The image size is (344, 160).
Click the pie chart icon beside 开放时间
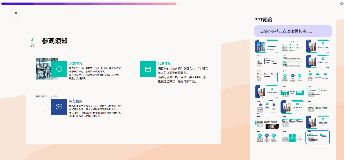[59, 69]
